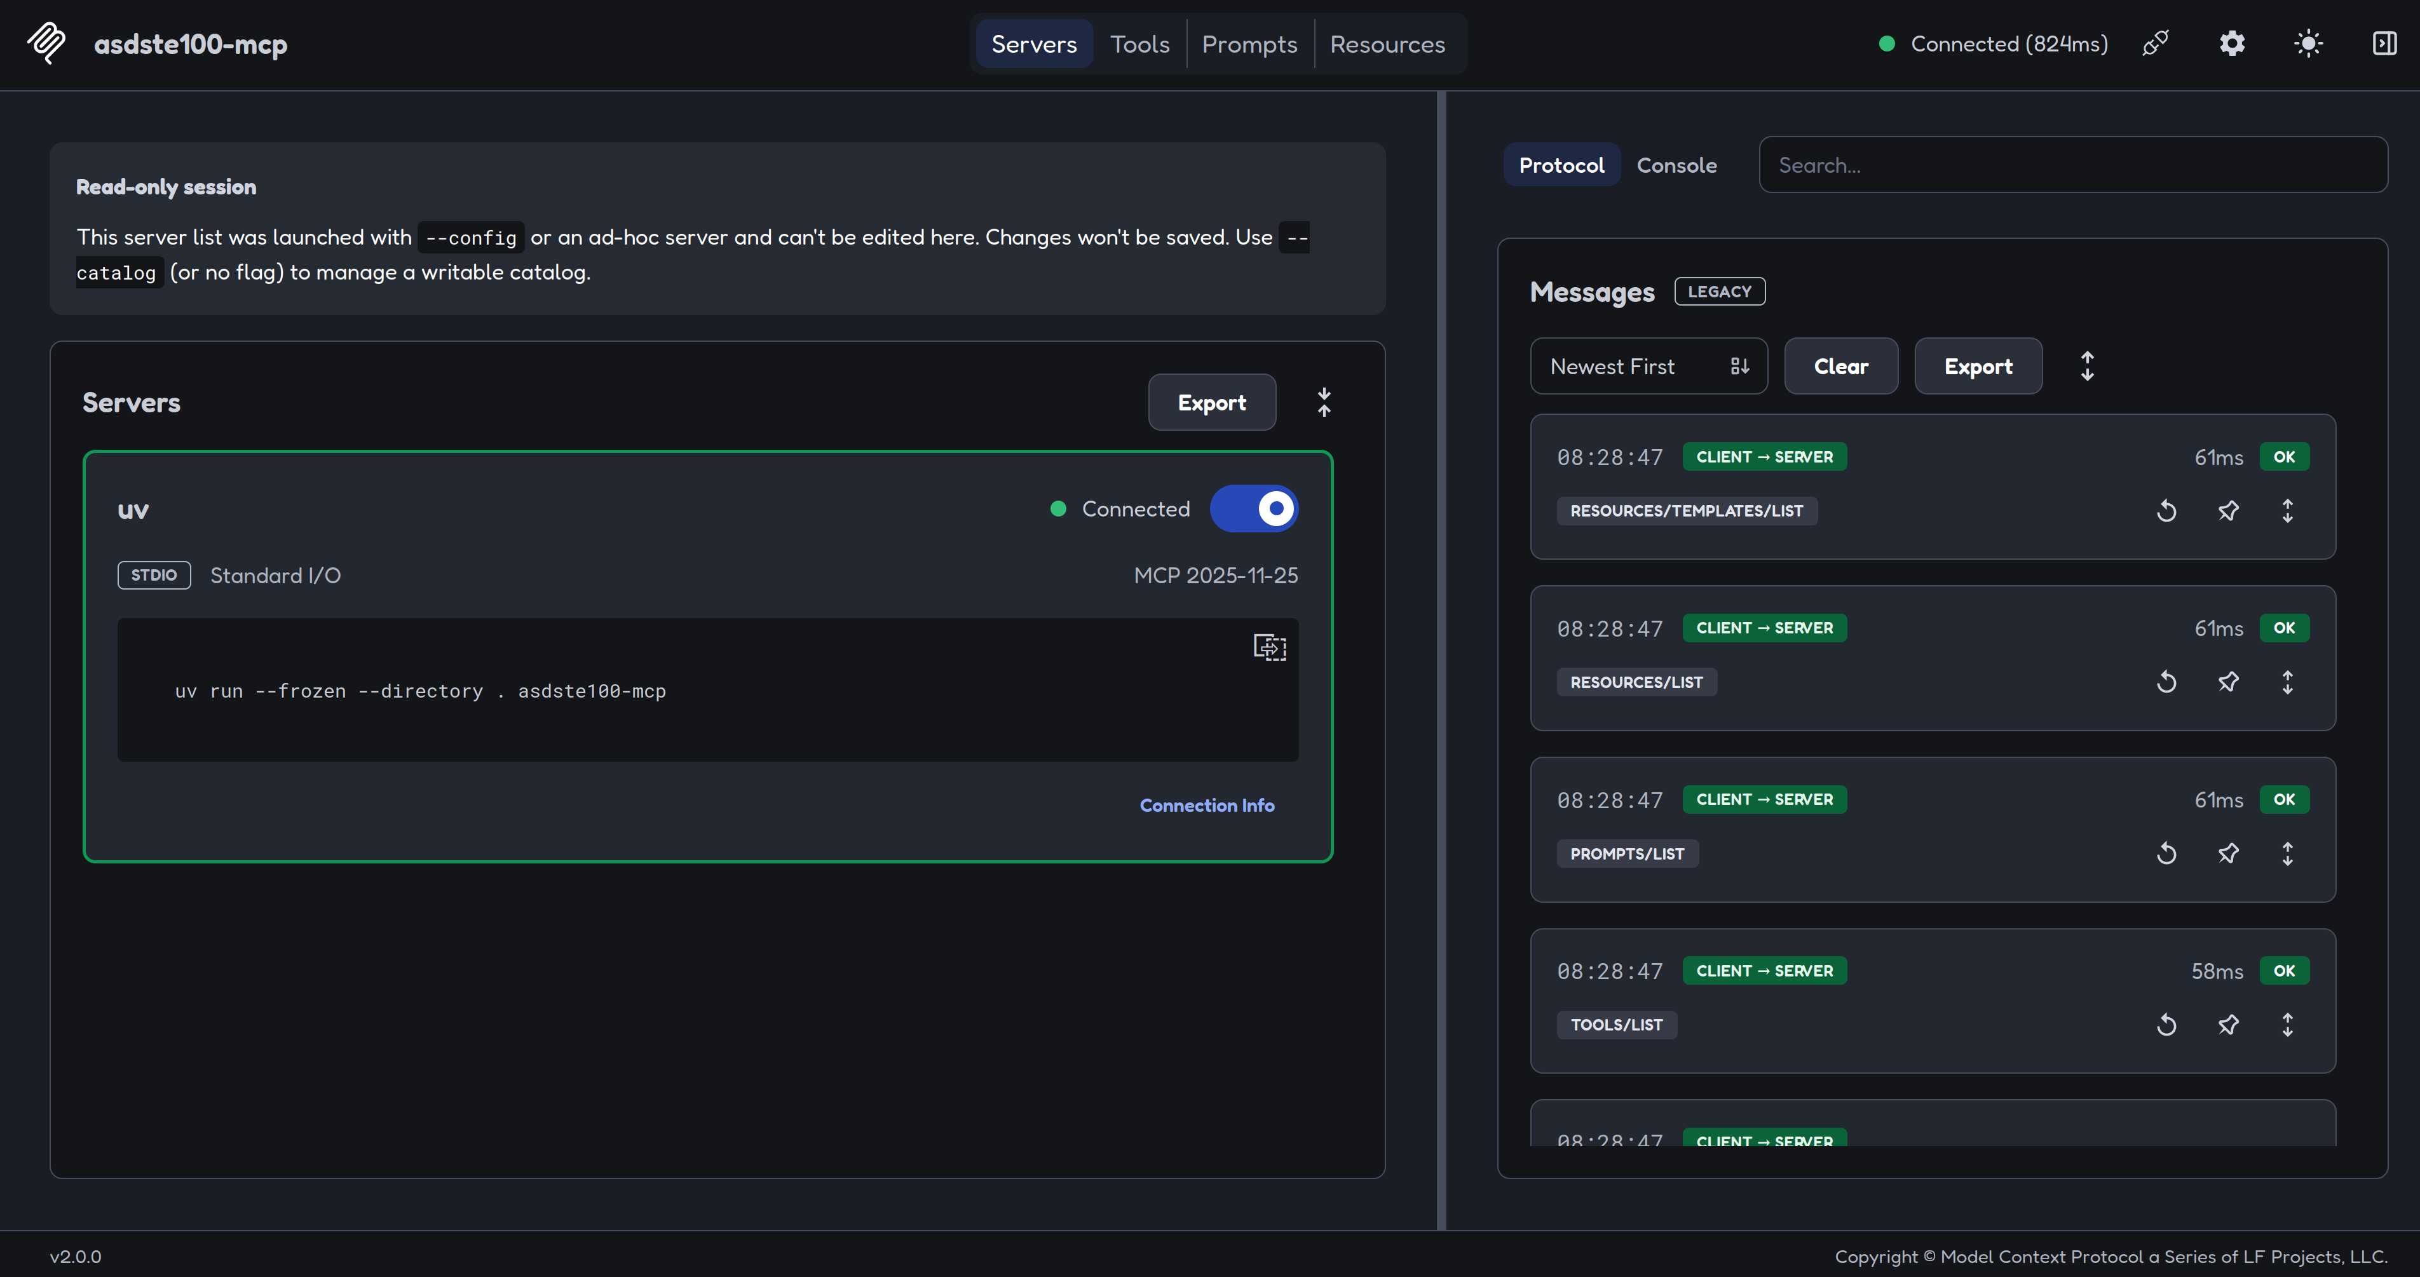Toggle the uv server connection switch
Screen dimensions: 2420x1277
(1253, 509)
